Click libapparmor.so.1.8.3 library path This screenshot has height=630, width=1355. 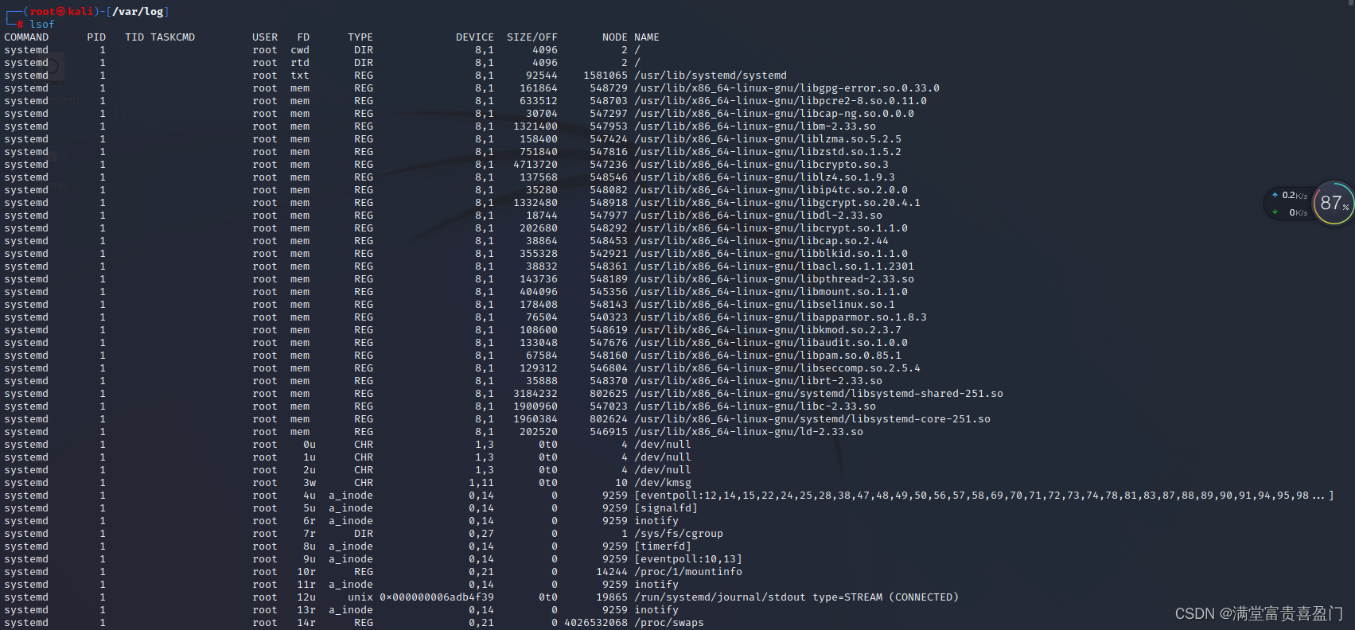tap(781, 317)
